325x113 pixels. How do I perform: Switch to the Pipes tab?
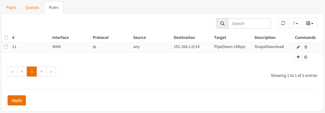coord(11,8)
